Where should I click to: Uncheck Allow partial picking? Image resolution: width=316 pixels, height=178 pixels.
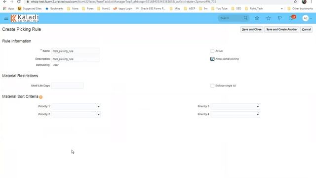pyautogui.click(x=212, y=59)
